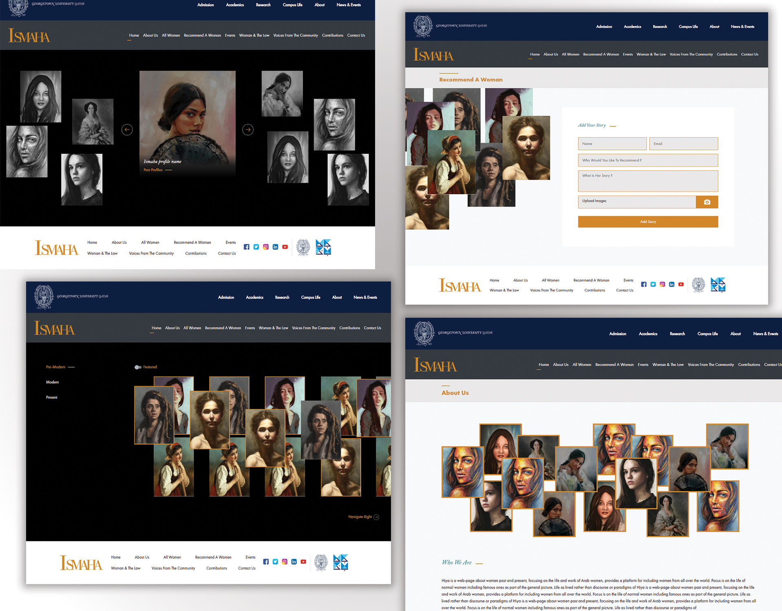Click the previous arrow beside the center portrait

127,130
